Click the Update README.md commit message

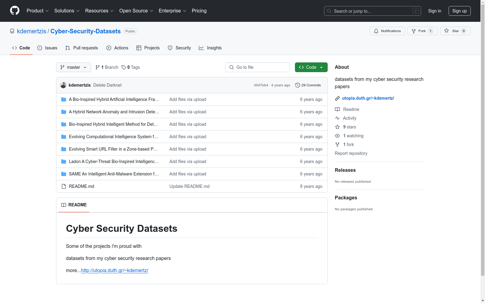(189, 186)
